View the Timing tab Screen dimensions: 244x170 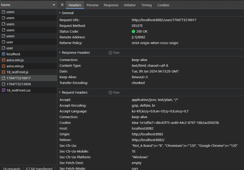(146, 5)
